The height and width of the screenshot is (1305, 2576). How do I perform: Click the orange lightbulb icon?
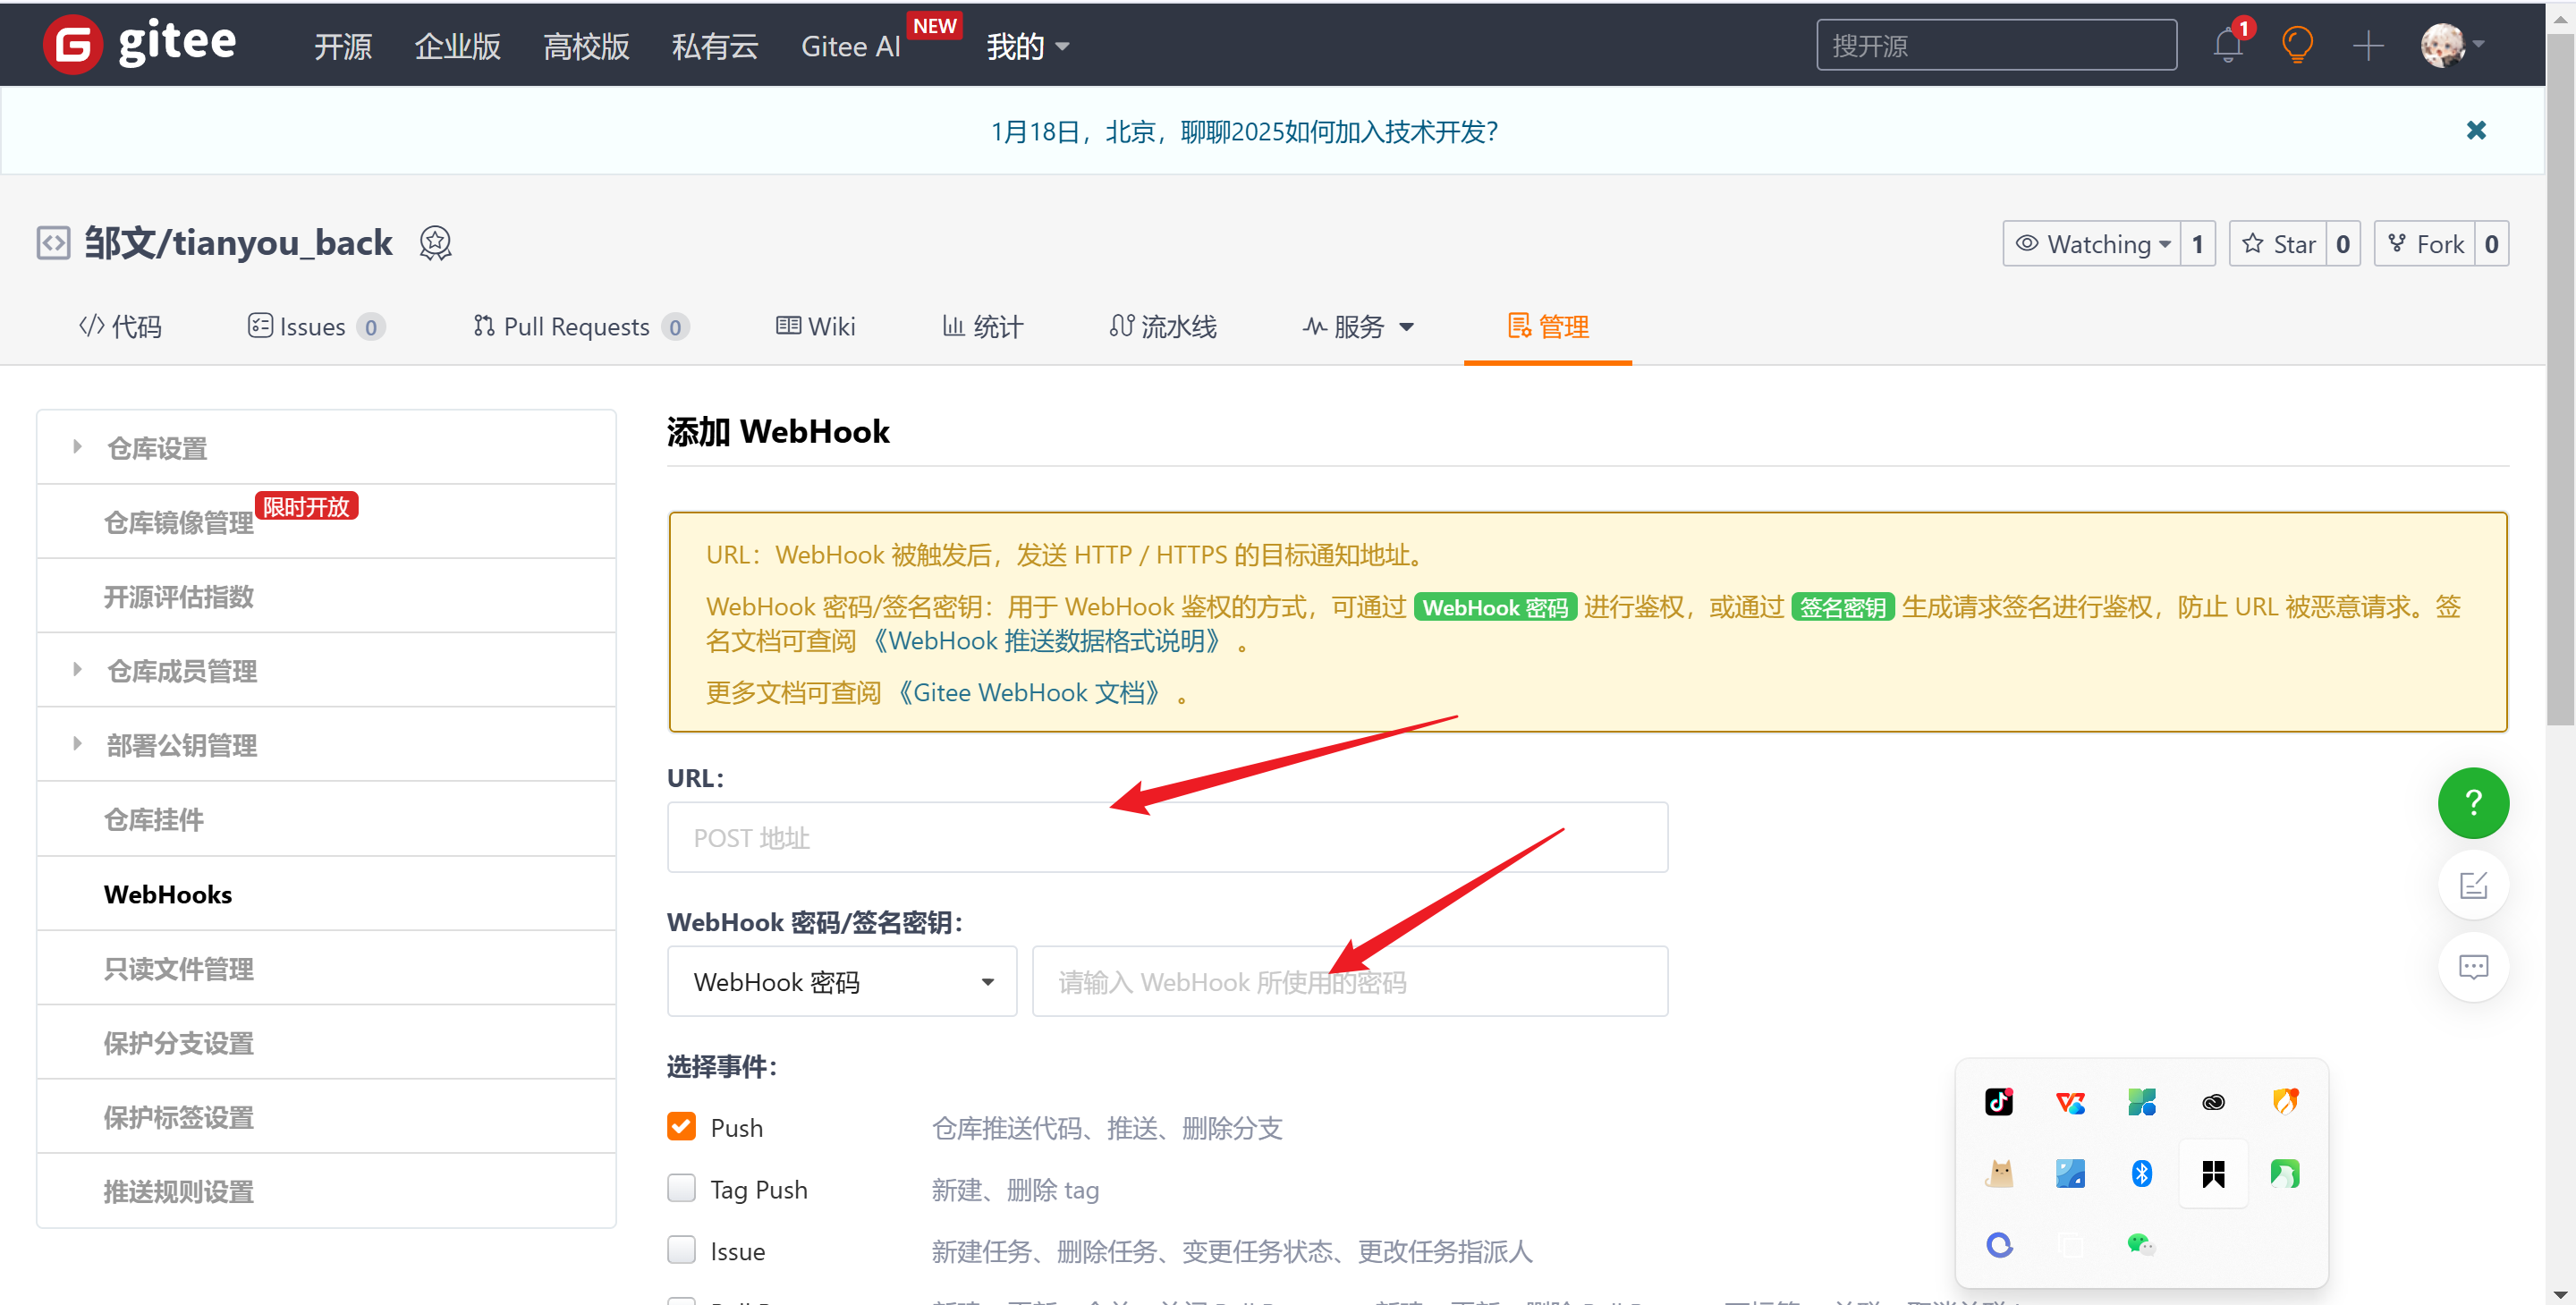coord(2297,45)
